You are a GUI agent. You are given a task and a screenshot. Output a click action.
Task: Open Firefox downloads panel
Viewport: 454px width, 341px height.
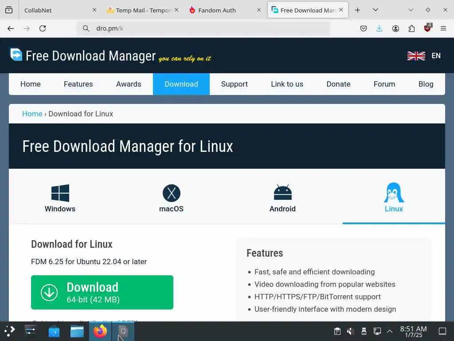380,28
